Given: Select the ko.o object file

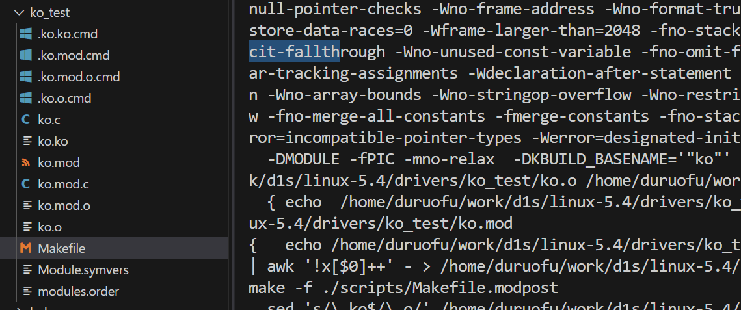Looking at the screenshot, I should pyautogui.click(x=49, y=227).
